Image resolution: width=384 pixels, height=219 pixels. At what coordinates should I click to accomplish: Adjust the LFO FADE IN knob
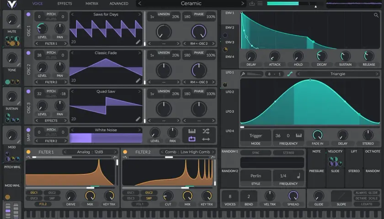pyautogui.click(x=317, y=135)
